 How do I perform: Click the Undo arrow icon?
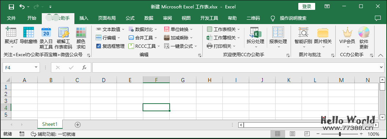(x=22, y=7)
